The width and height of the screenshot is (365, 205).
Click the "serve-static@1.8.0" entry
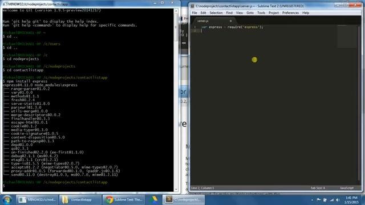coord(30,104)
